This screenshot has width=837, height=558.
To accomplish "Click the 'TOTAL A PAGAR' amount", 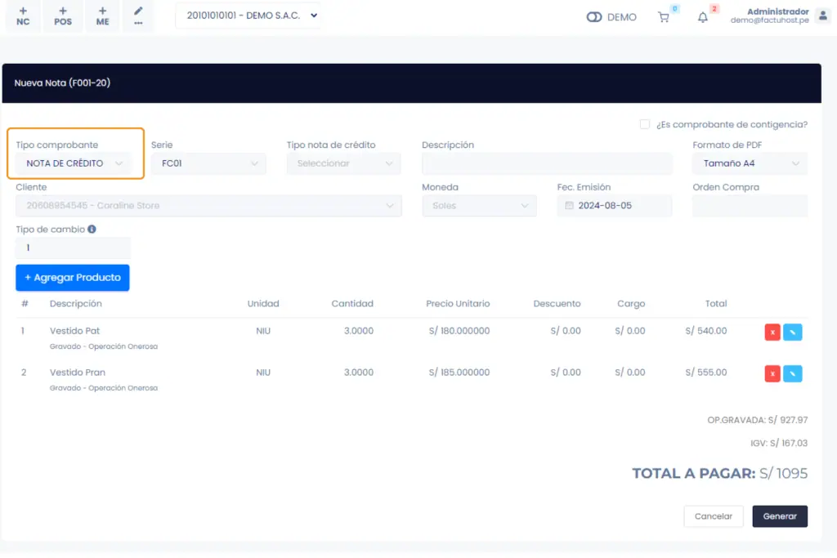I will pos(784,473).
